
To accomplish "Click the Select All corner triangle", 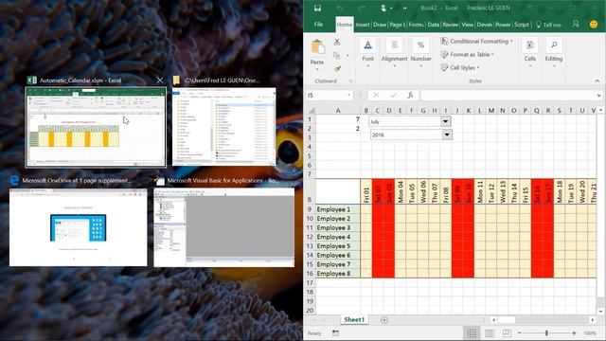I will click(312, 111).
